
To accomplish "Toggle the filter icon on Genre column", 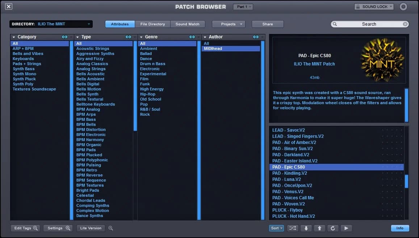I will click(x=192, y=37).
